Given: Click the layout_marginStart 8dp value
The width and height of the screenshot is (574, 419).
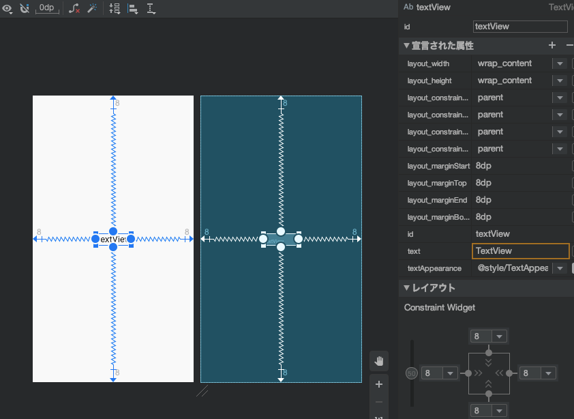Looking at the screenshot, I should tap(483, 166).
